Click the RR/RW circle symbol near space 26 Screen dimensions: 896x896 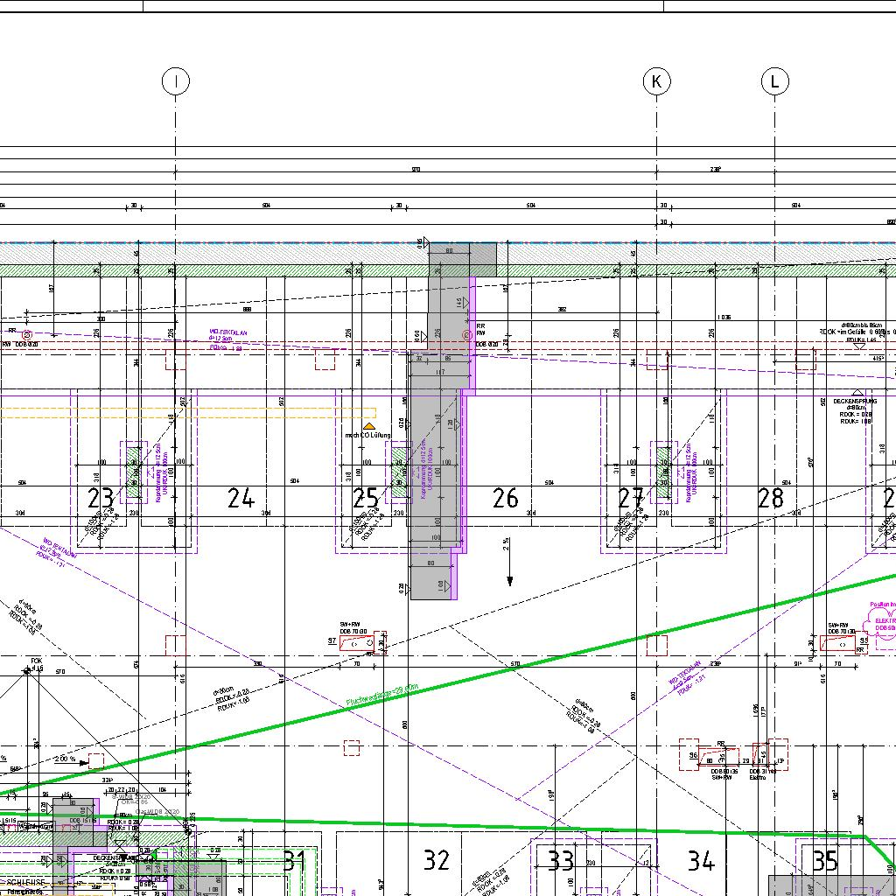tap(467, 334)
